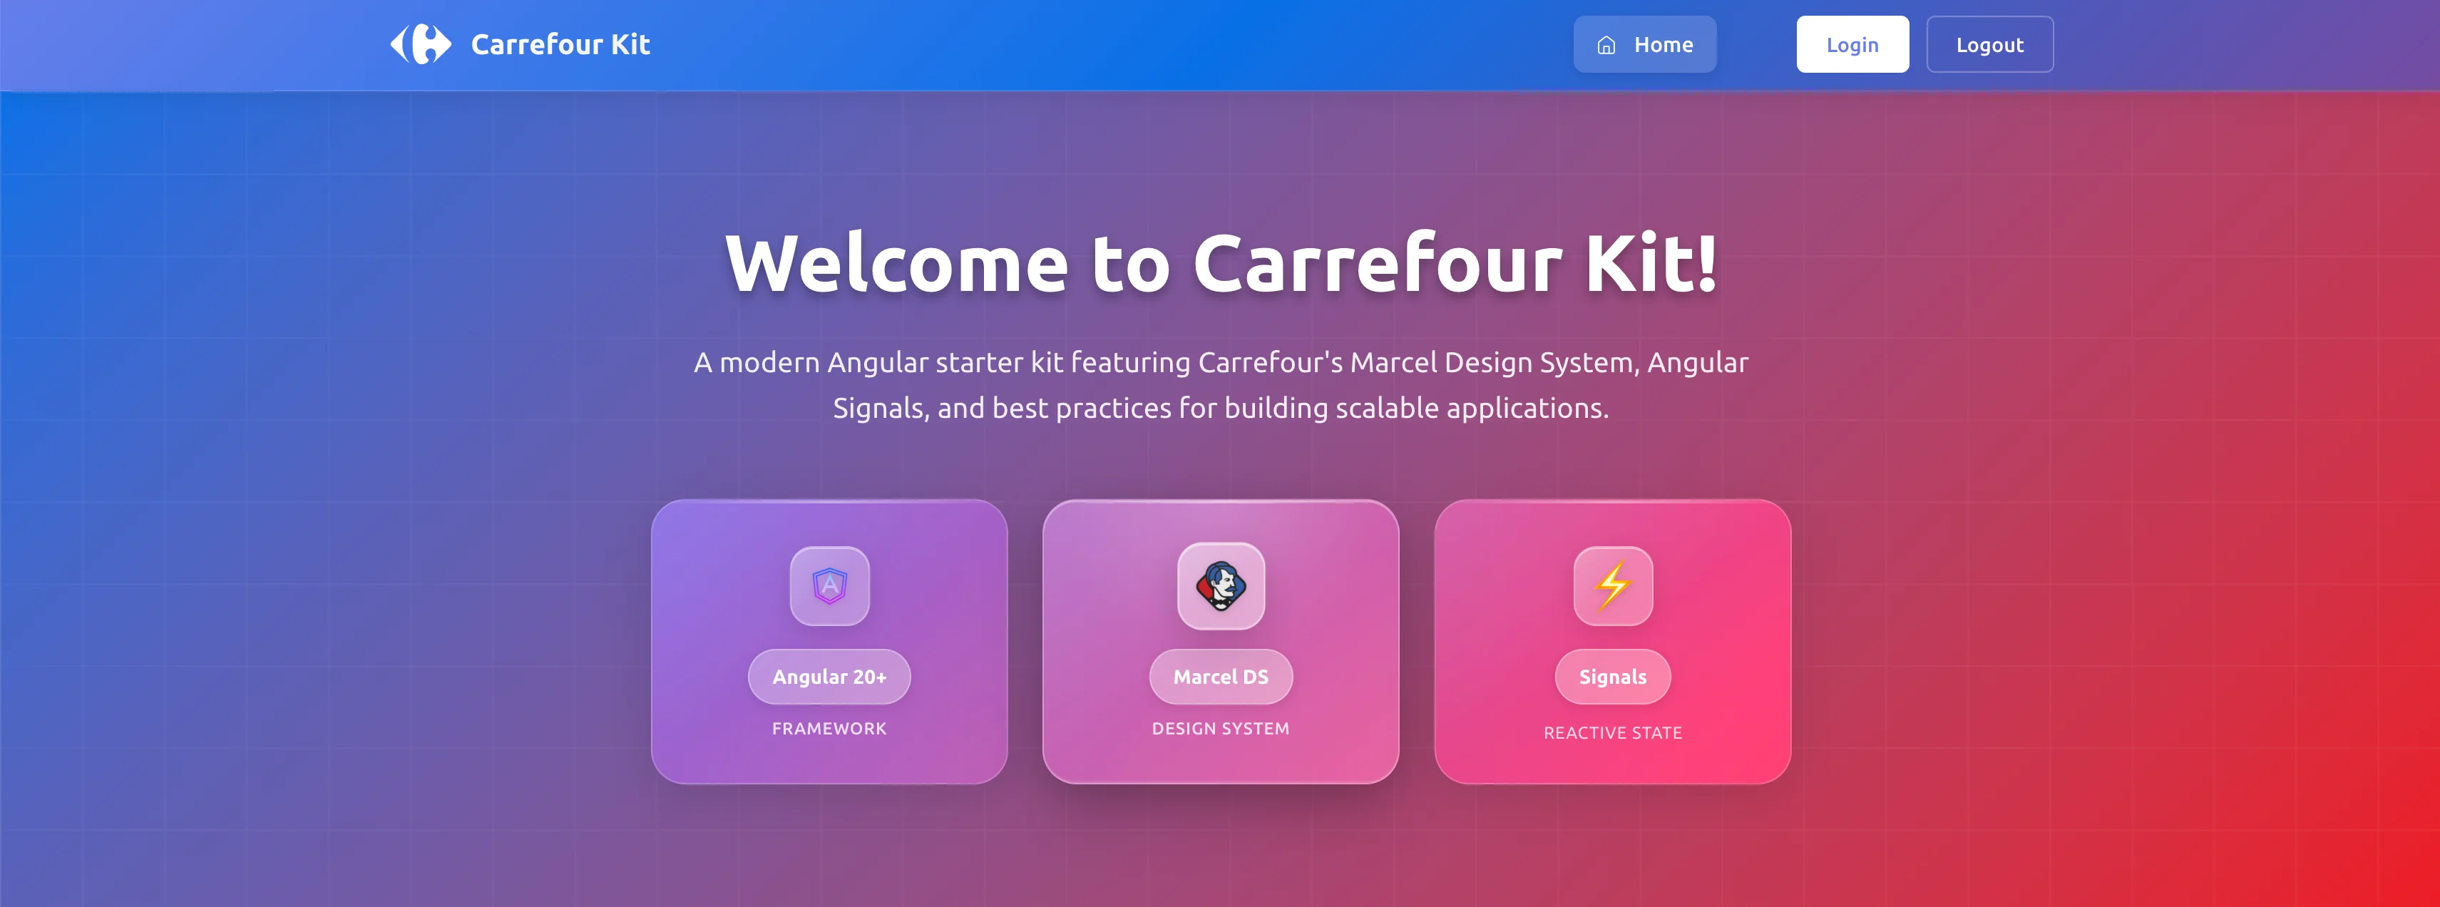Click the REACTIVE STATE caption text

pos(1613,733)
